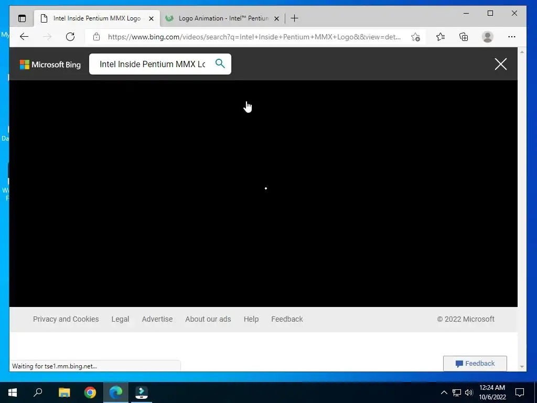The image size is (537, 403).
Task: Select Microsoft Edge taskbar icon
Action: (116, 393)
